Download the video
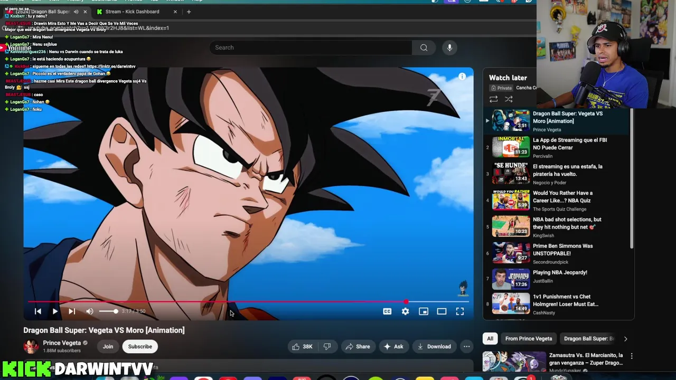The width and height of the screenshot is (676, 380). click(434, 347)
